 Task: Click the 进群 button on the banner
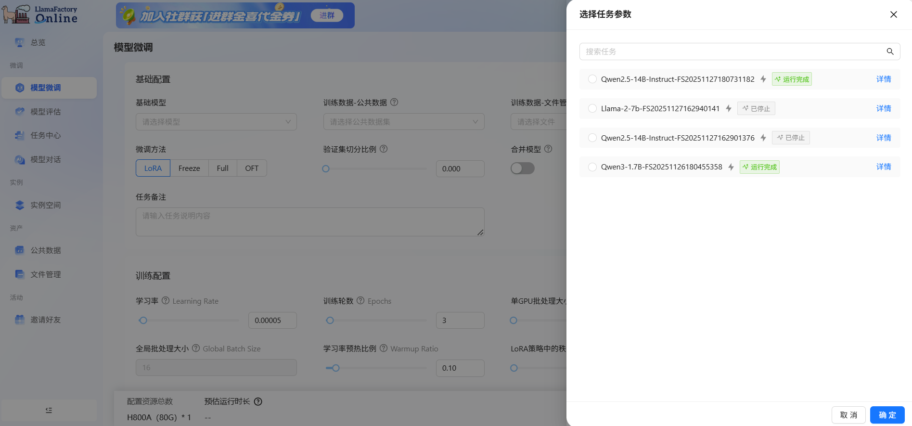(x=327, y=15)
